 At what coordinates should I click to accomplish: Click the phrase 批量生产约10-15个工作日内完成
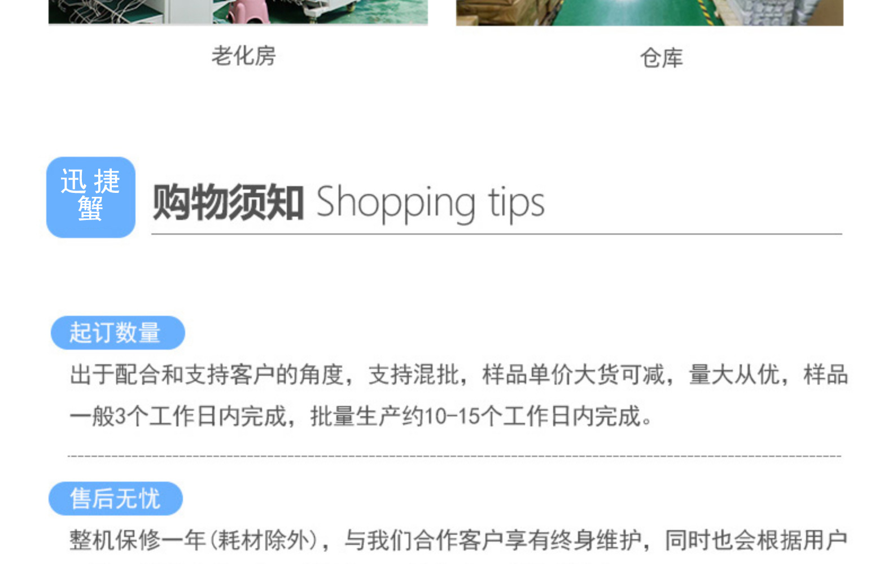475,416
